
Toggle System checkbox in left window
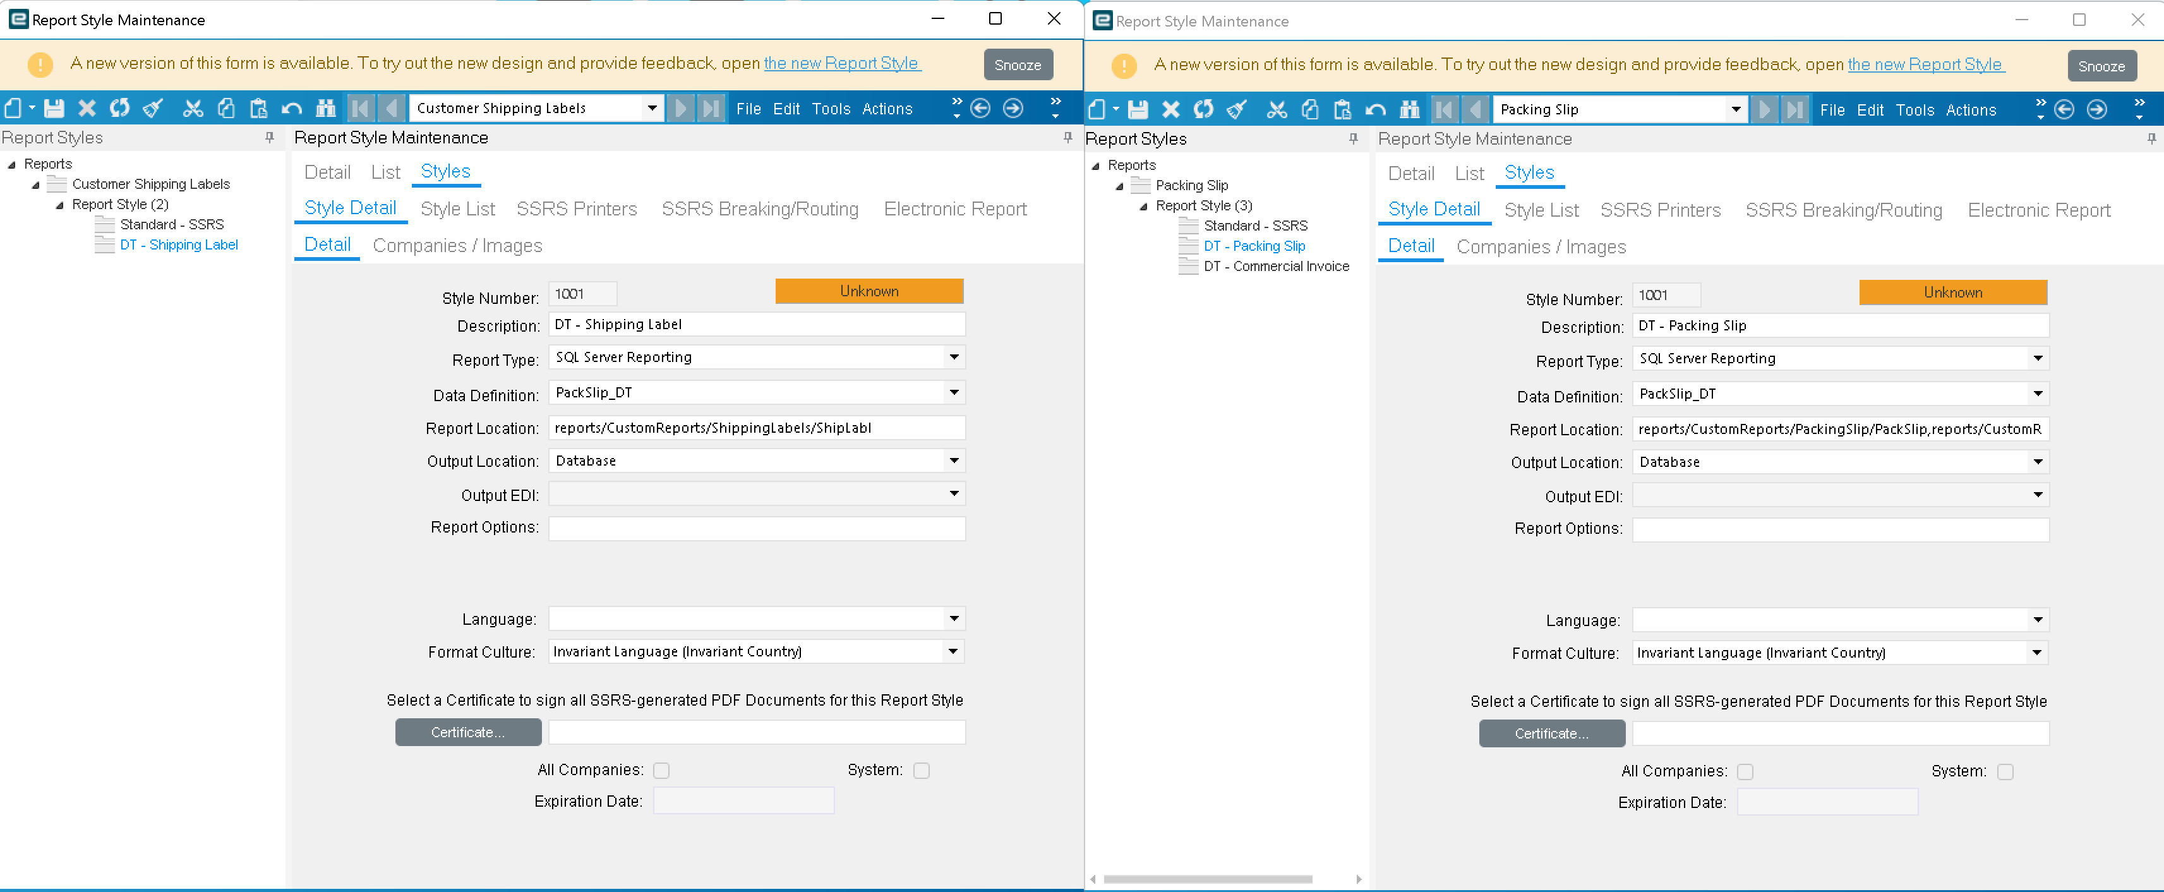(922, 770)
